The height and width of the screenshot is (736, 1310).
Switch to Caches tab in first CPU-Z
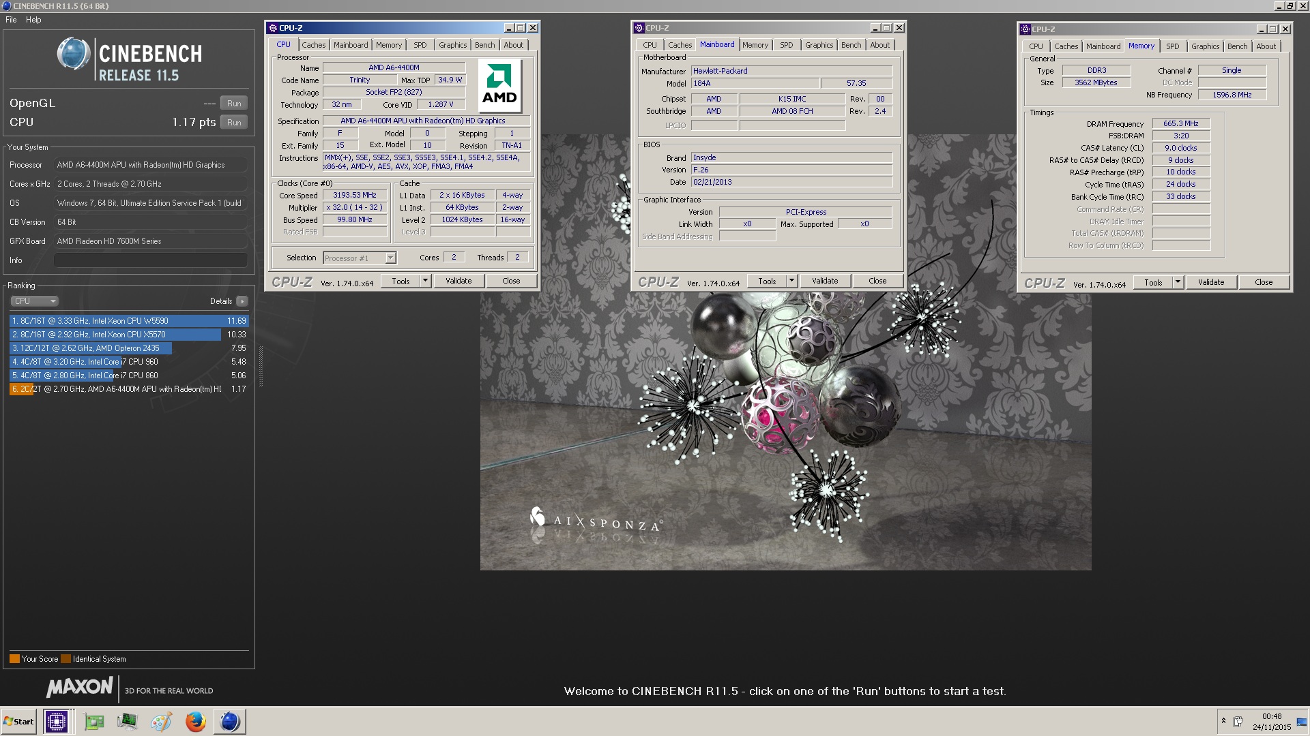point(314,45)
